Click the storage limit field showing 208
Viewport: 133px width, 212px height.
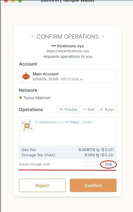[100, 164]
